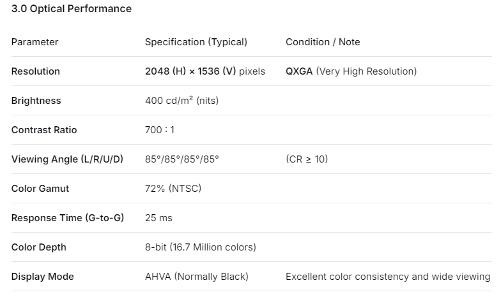Click the "Response Time (G-to-G)" label
Image resolution: width=501 pixels, height=297 pixels.
click(68, 218)
